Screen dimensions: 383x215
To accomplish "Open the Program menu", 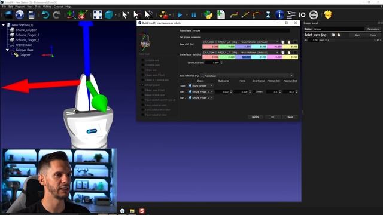I will [20, 7].
